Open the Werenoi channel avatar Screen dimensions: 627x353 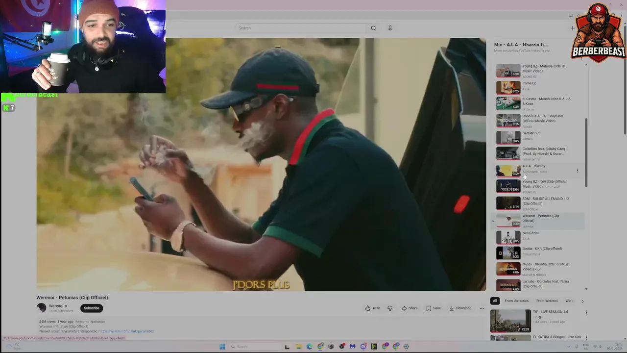point(42,308)
